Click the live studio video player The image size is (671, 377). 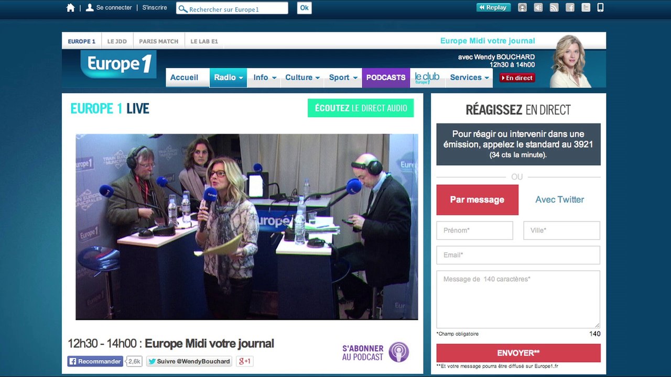(247, 227)
